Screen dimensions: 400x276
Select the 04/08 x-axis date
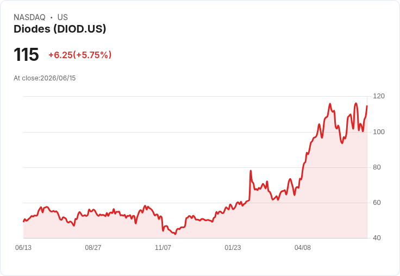coord(303,248)
